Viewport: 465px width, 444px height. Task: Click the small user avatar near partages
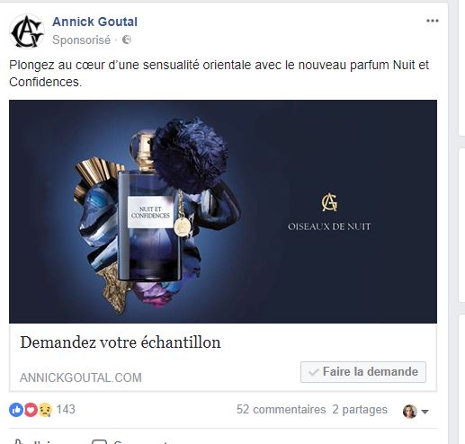[x=410, y=411]
